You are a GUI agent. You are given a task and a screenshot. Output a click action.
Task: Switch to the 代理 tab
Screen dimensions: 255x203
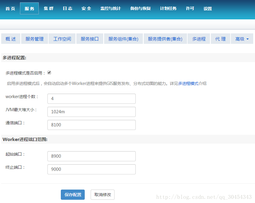(x=220, y=39)
